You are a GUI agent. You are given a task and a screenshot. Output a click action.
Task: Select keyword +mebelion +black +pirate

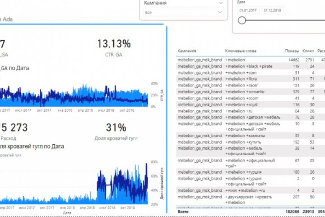(249, 66)
